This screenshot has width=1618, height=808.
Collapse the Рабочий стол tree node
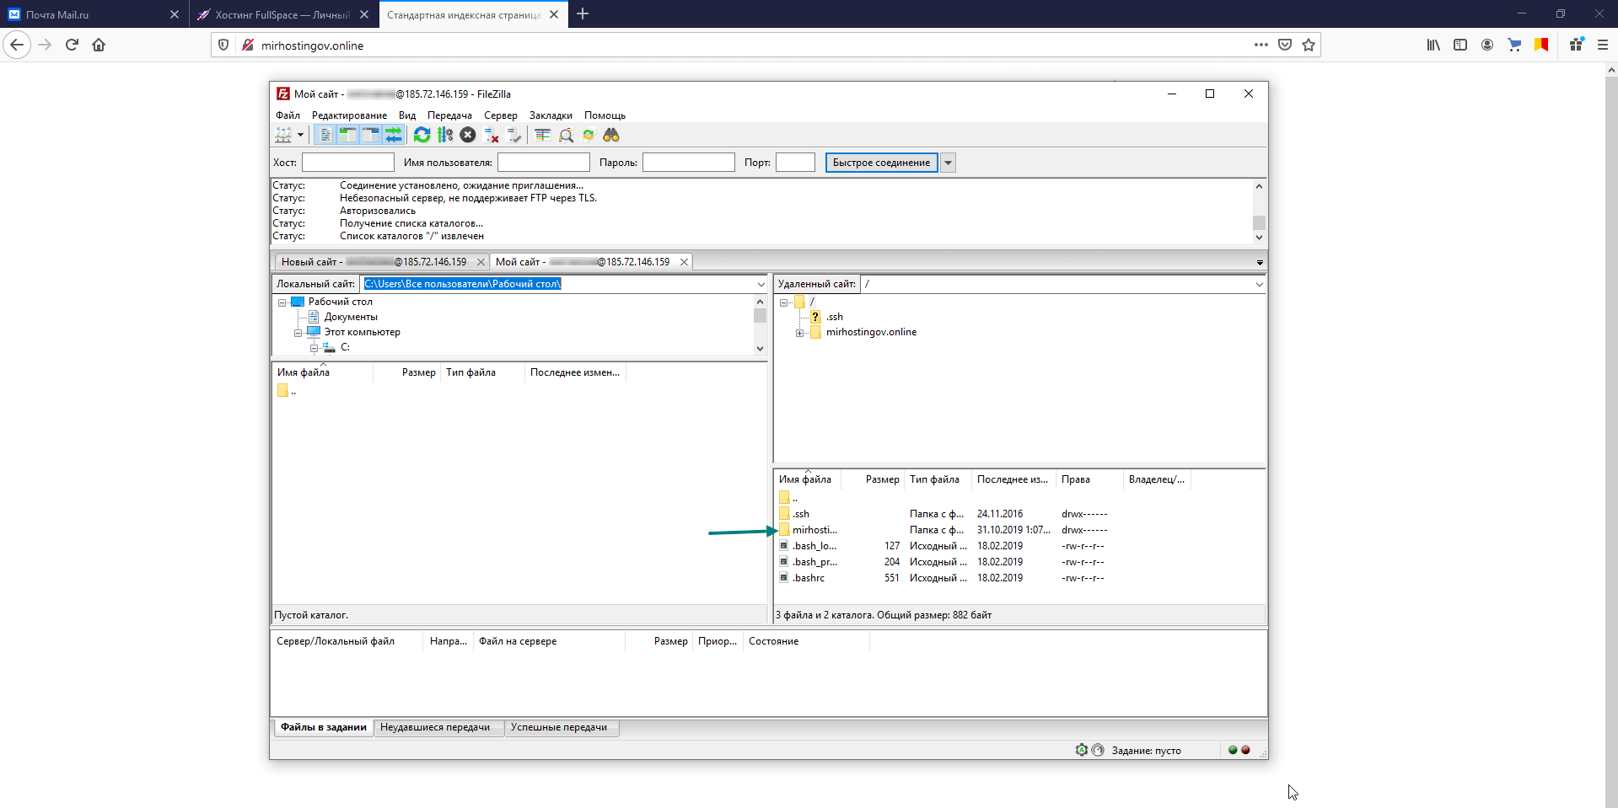(x=282, y=302)
